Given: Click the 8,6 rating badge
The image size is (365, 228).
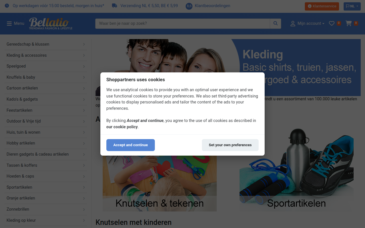Looking at the screenshot, I should (x=189, y=6).
